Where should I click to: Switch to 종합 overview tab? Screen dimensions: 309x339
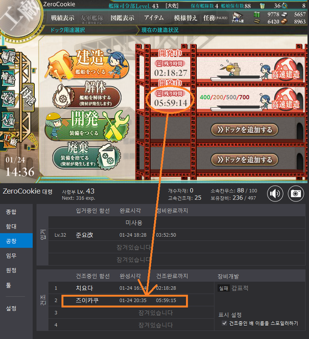click(x=17, y=212)
